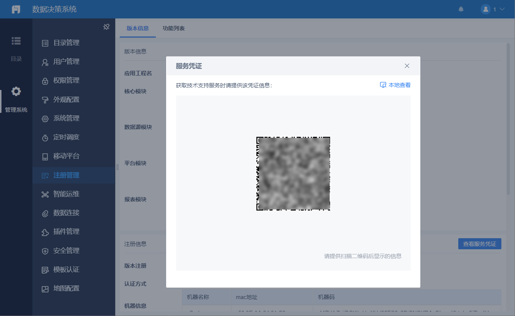
Task: Click the 插件管理 puzzle icon
Action: tap(45, 232)
